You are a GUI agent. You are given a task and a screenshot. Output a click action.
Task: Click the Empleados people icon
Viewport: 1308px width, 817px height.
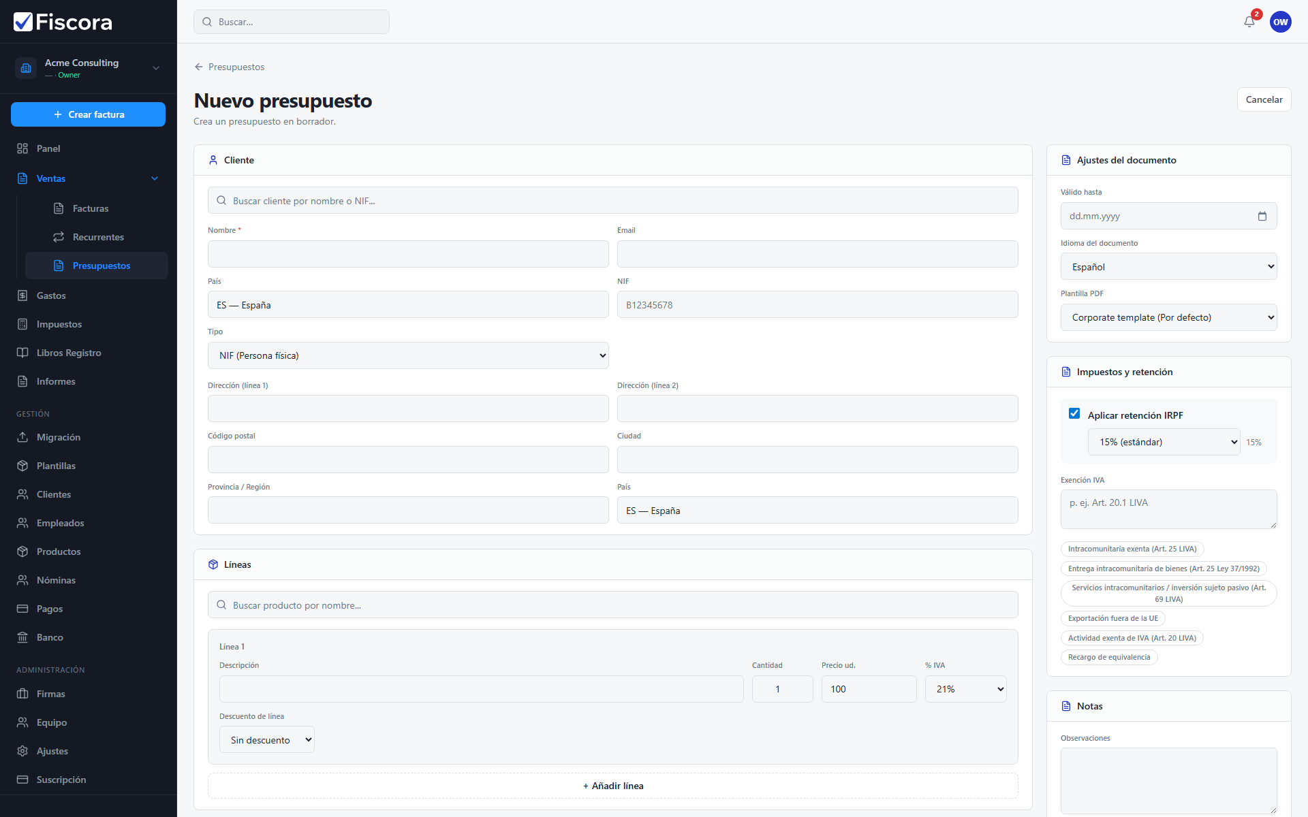[22, 523]
